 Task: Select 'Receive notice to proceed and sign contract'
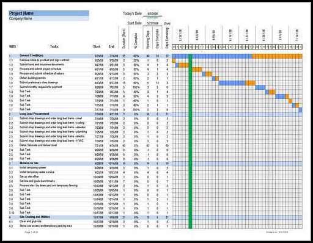tap(45, 60)
